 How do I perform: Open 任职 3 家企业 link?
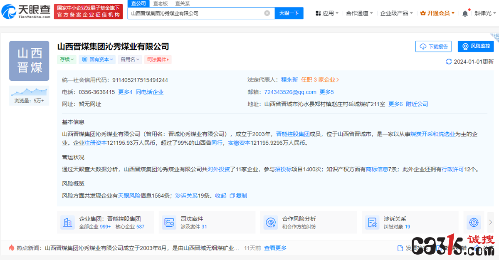tap(320, 80)
